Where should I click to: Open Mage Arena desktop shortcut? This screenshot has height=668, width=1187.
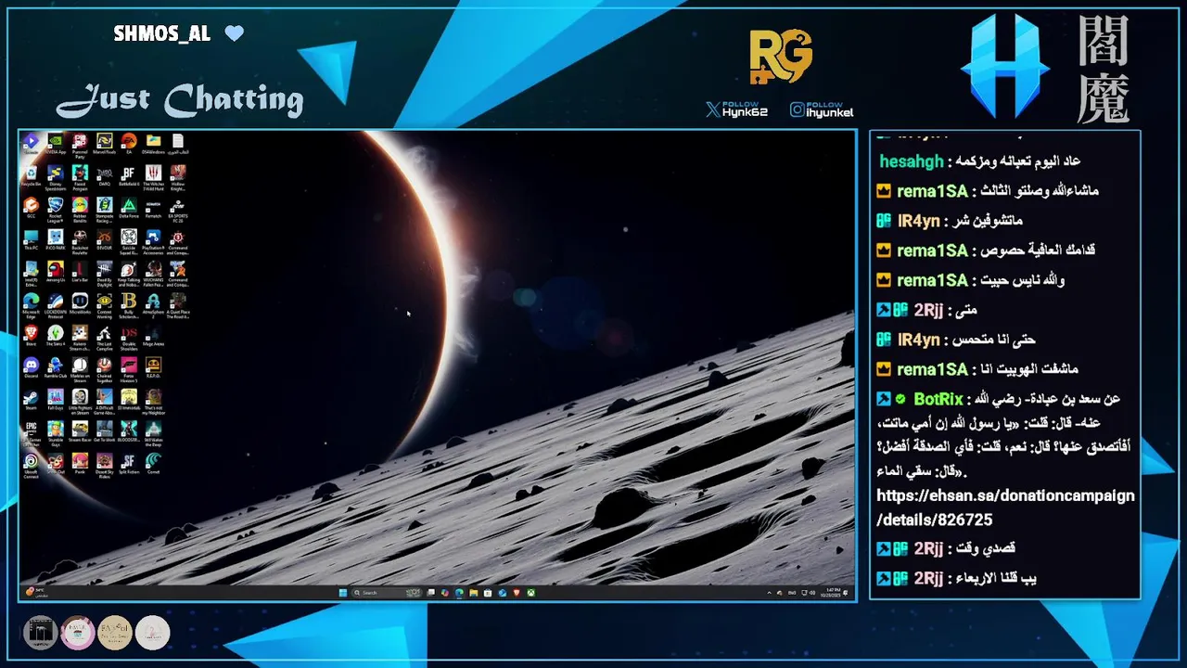pyautogui.click(x=153, y=335)
